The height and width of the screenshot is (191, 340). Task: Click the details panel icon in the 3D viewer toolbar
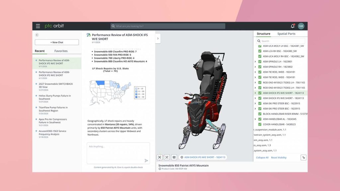pyautogui.click(x=174, y=157)
